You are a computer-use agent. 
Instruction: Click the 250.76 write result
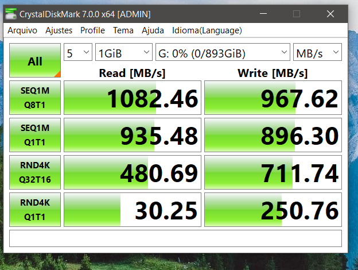273,210
